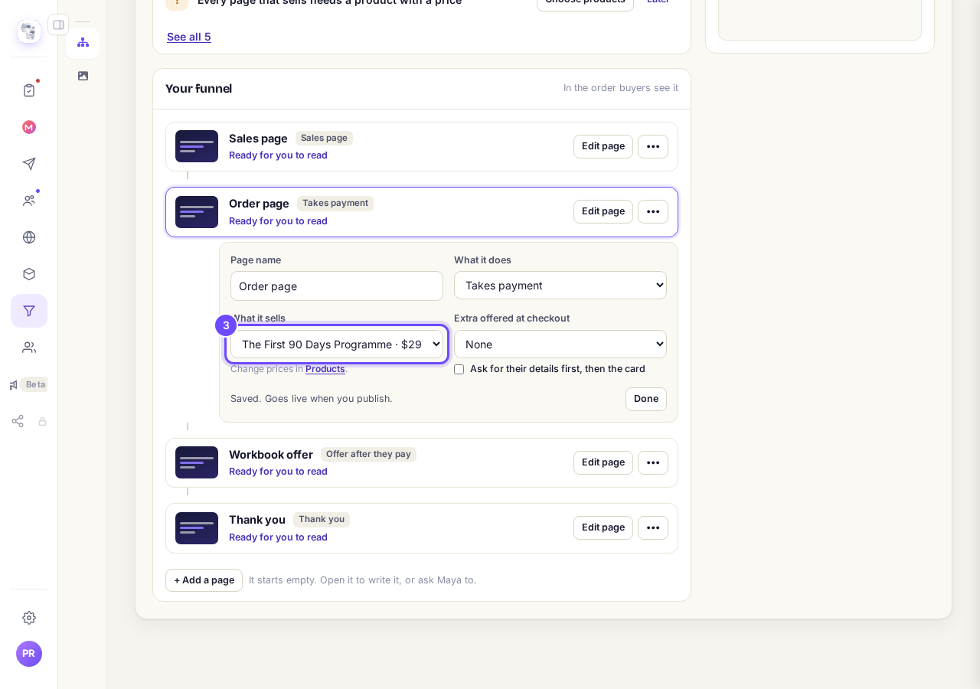The height and width of the screenshot is (689, 980).
Task: Open the 'What it sells' product dropdown
Action: pyautogui.click(x=337, y=344)
